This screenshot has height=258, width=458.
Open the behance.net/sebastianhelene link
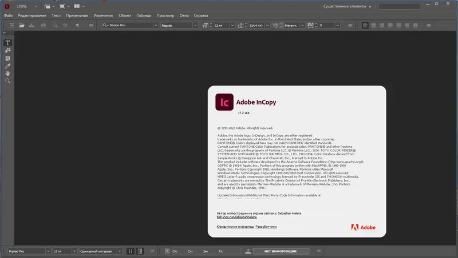point(236,217)
